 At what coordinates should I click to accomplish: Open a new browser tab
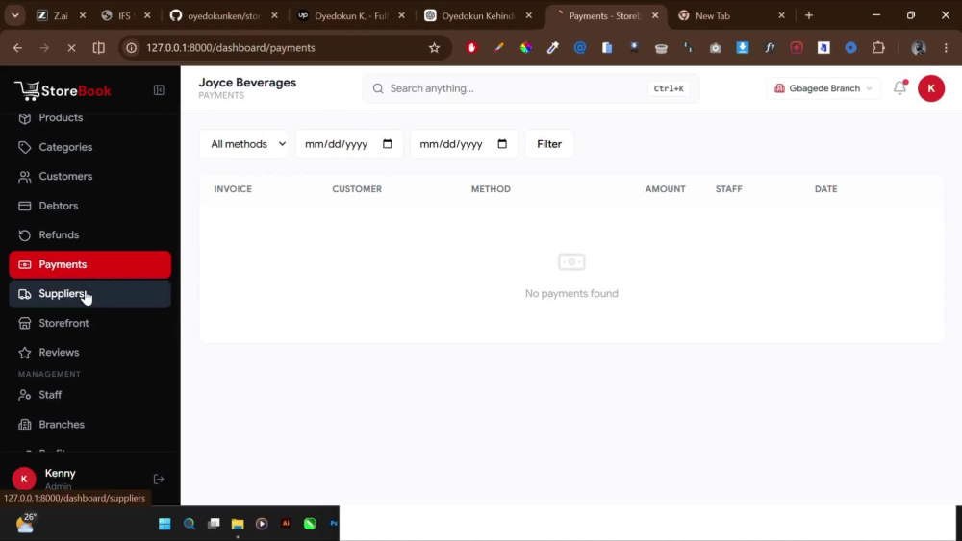[x=809, y=16]
